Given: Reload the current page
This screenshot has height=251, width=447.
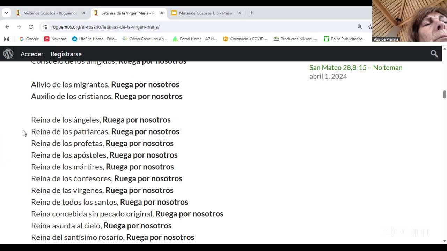Looking at the screenshot, I should click(31, 27).
